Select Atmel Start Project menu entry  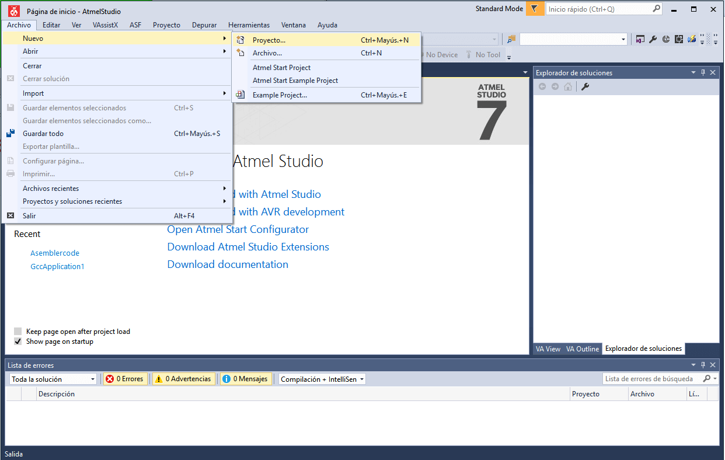327,68
